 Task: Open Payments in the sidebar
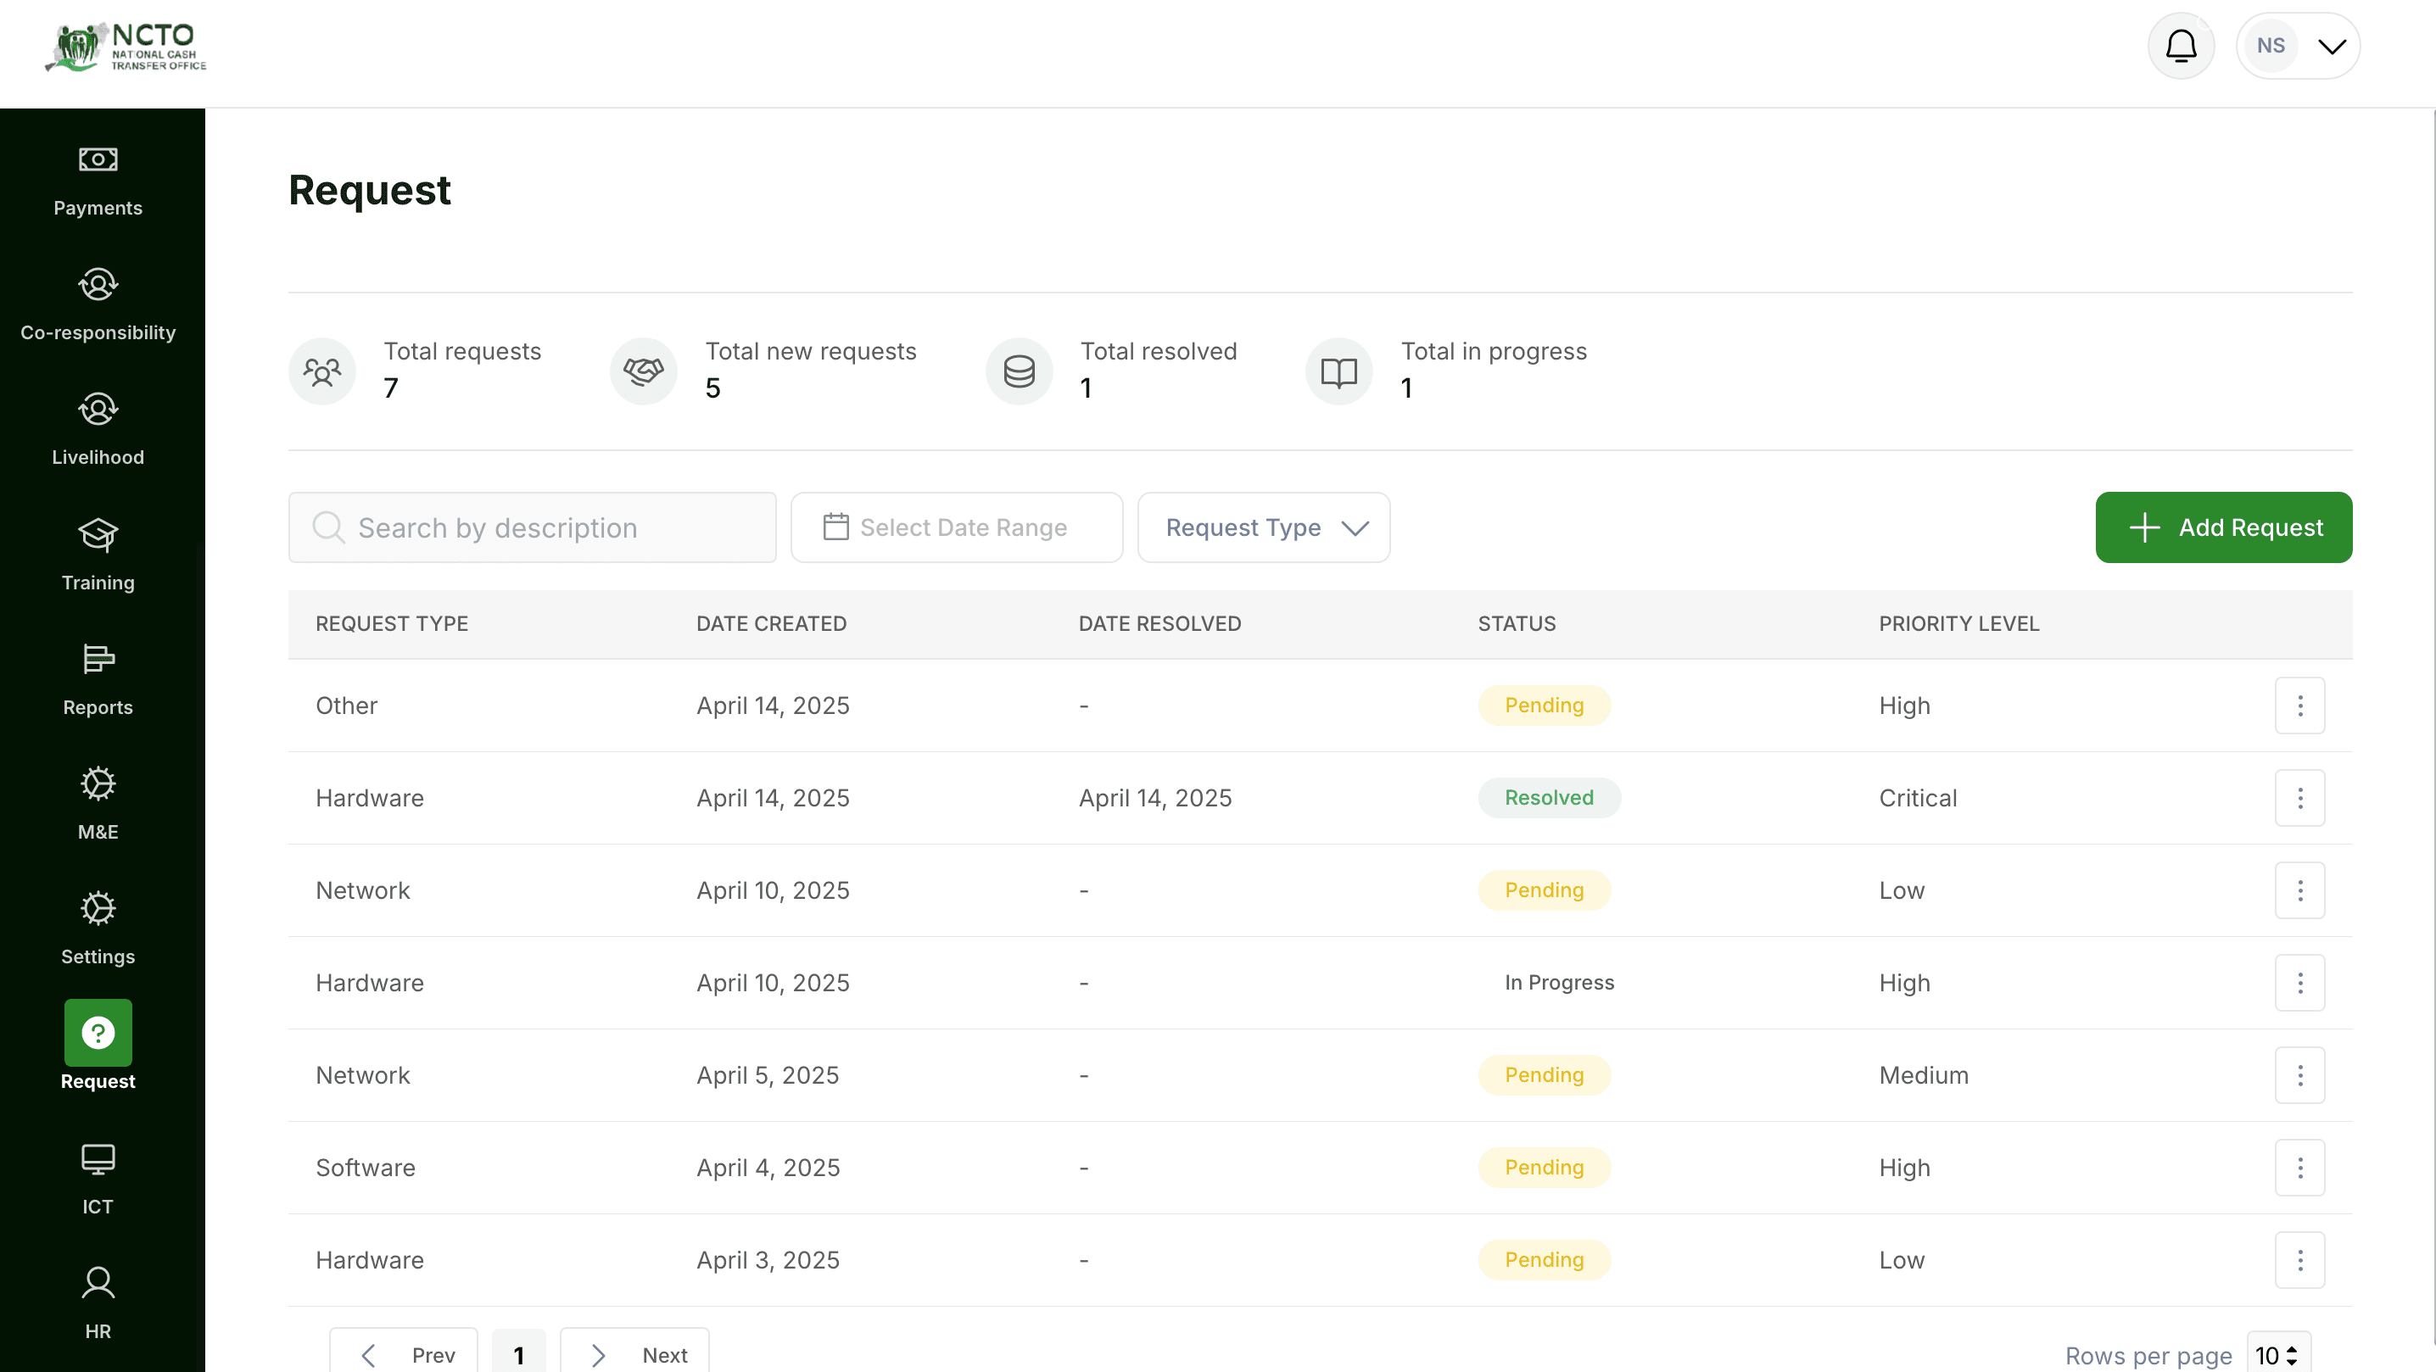point(98,181)
